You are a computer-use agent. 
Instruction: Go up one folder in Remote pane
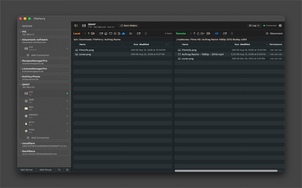194,33
